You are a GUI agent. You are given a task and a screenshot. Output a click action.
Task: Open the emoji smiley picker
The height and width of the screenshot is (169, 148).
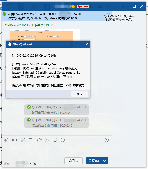pos(6,140)
